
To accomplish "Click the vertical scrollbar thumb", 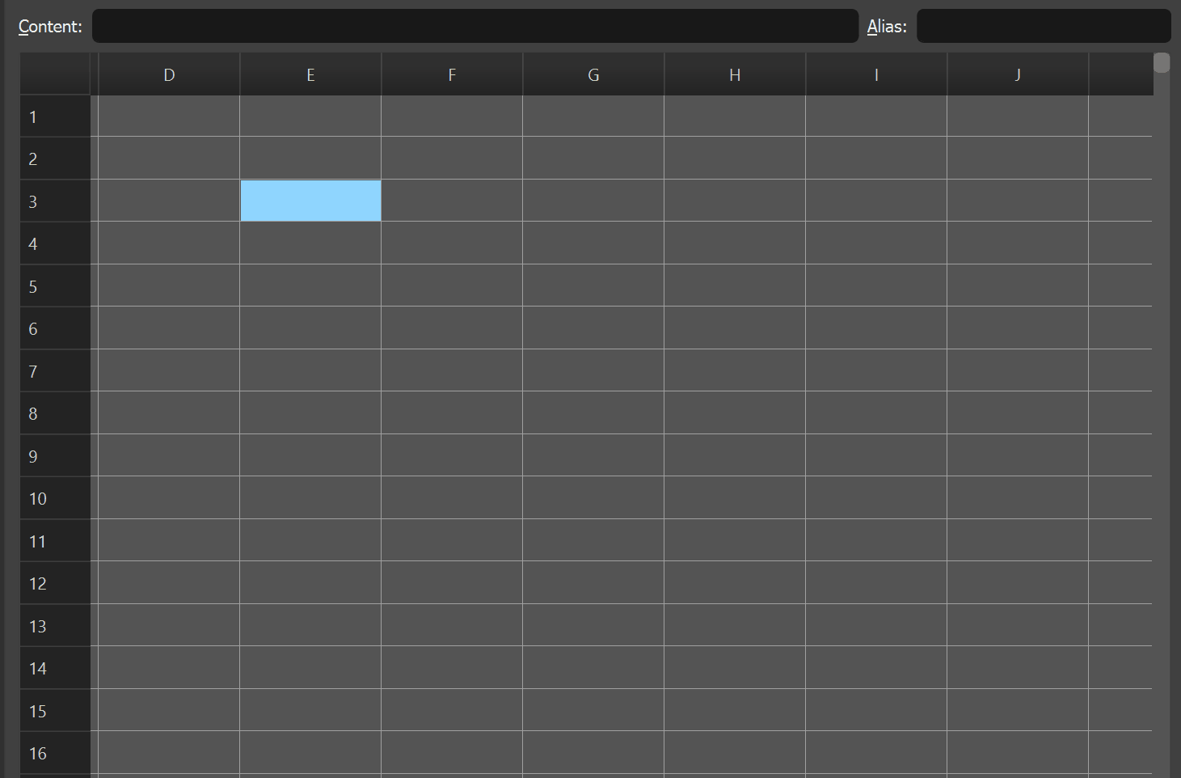I will 1161,62.
